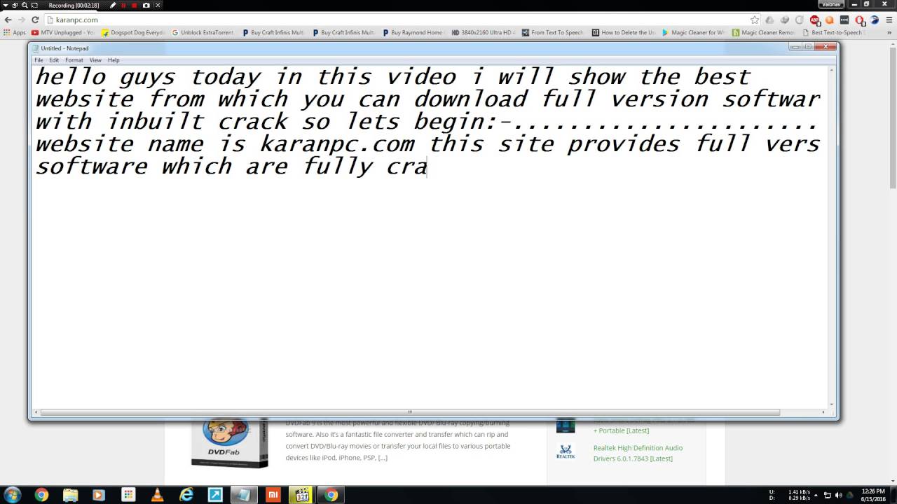Viewport: 897px width, 504px height.
Task: Open the first Chrome icon on the taskbar
Action: pyautogui.click(x=41, y=495)
